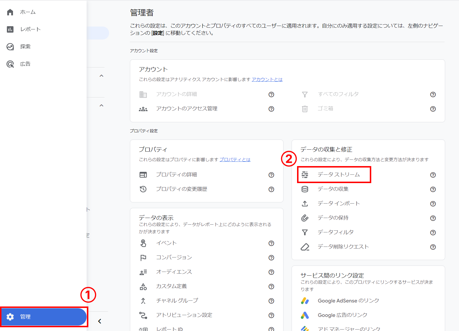Viewport: 459px width, 331px height.
Task: Open the コンバージョン settings row
Action: point(174,257)
